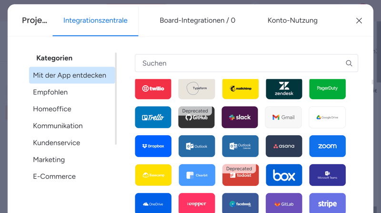Switch to the Integrationszentrale tab
The width and height of the screenshot is (381, 213).
[95, 20]
